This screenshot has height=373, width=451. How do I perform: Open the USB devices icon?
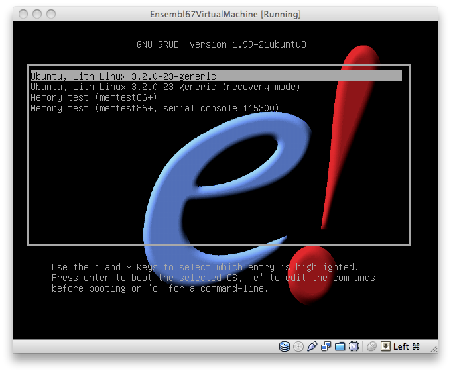312,346
